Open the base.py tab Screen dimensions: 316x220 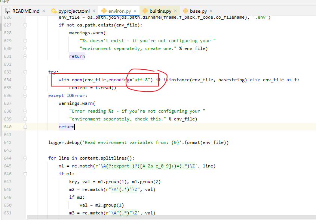click(198, 11)
